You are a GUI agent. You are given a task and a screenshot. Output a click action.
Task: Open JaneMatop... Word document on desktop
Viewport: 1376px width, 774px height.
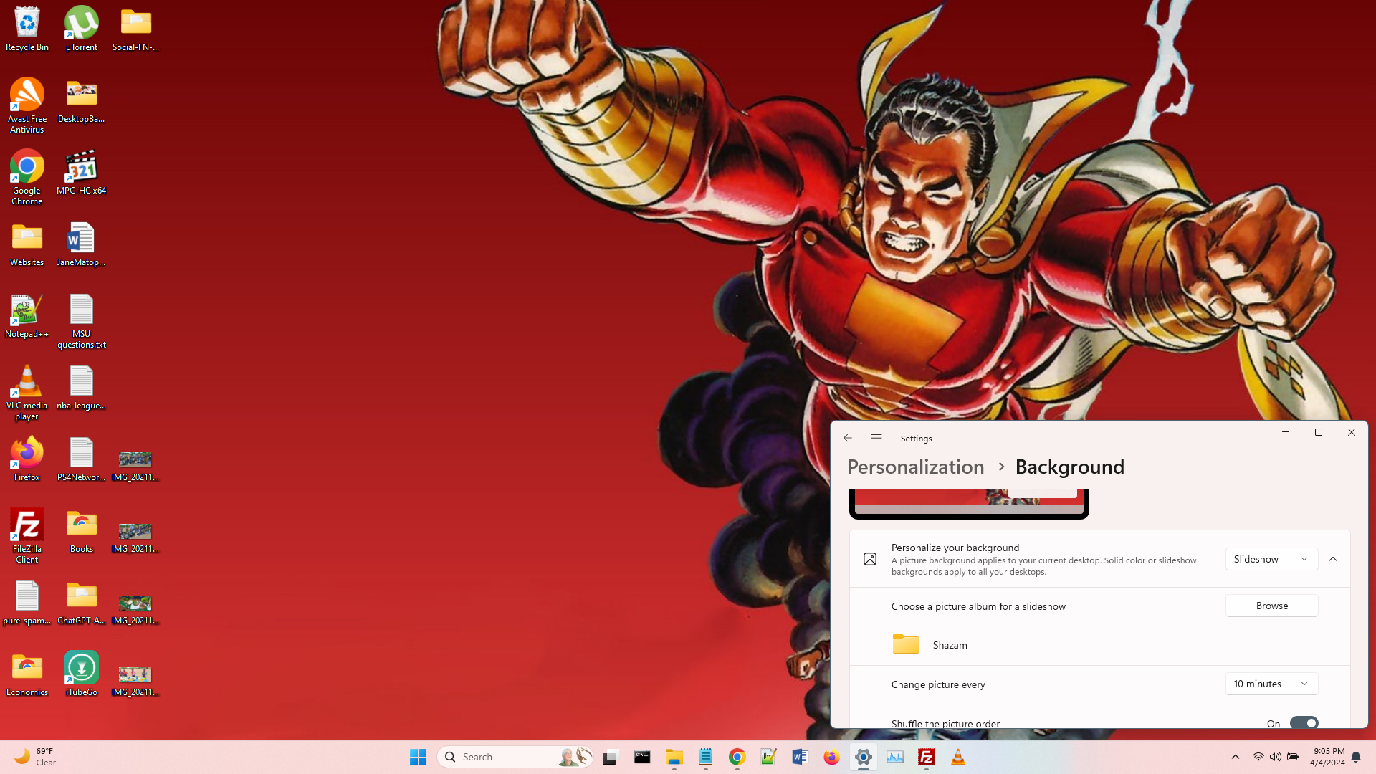point(82,244)
